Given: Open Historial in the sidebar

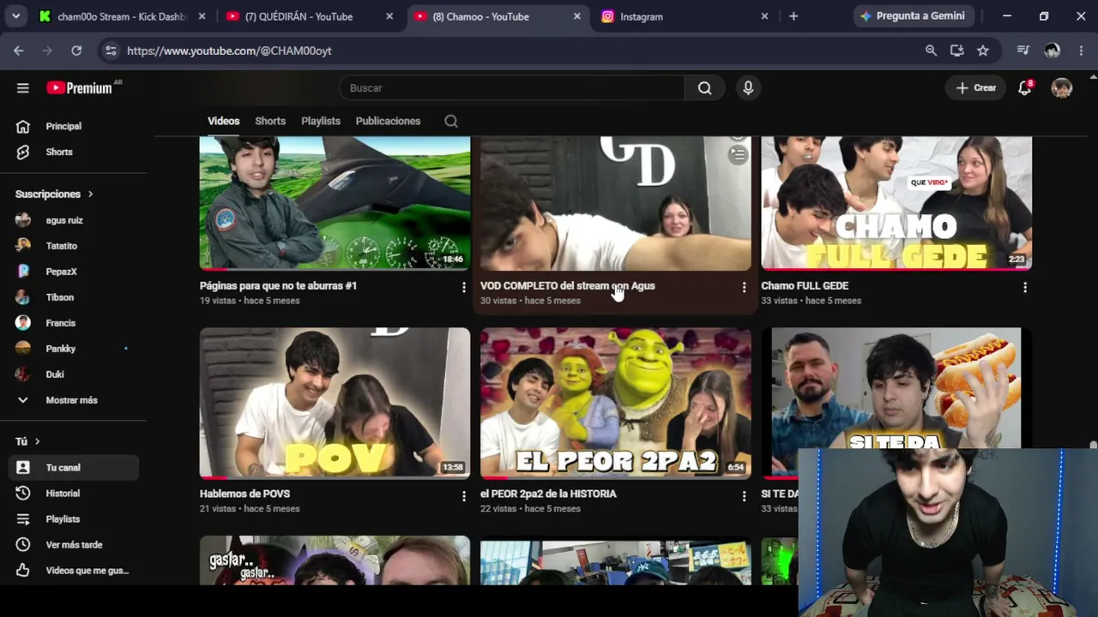Looking at the screenshot, I should coord(74,494).
